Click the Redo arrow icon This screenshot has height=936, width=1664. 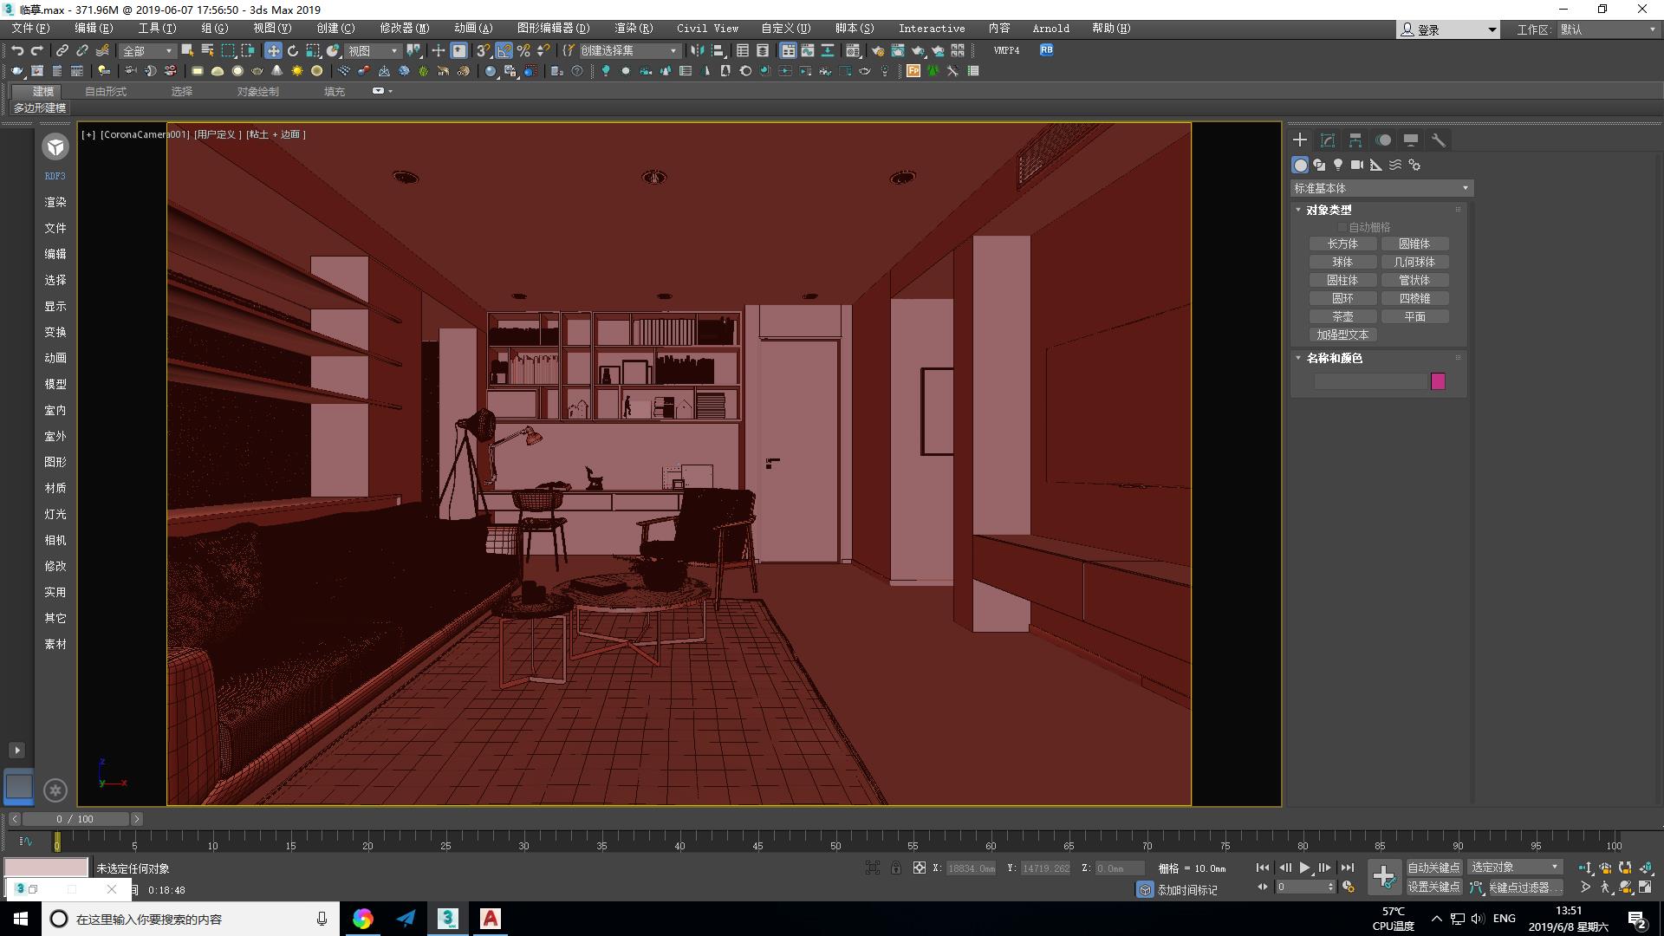[x=37, y=51]
